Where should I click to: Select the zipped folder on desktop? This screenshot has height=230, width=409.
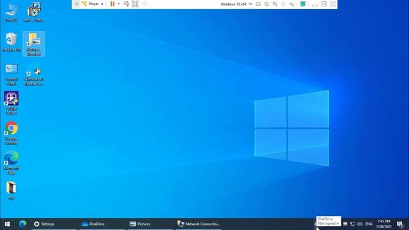[x=12, y=191]
